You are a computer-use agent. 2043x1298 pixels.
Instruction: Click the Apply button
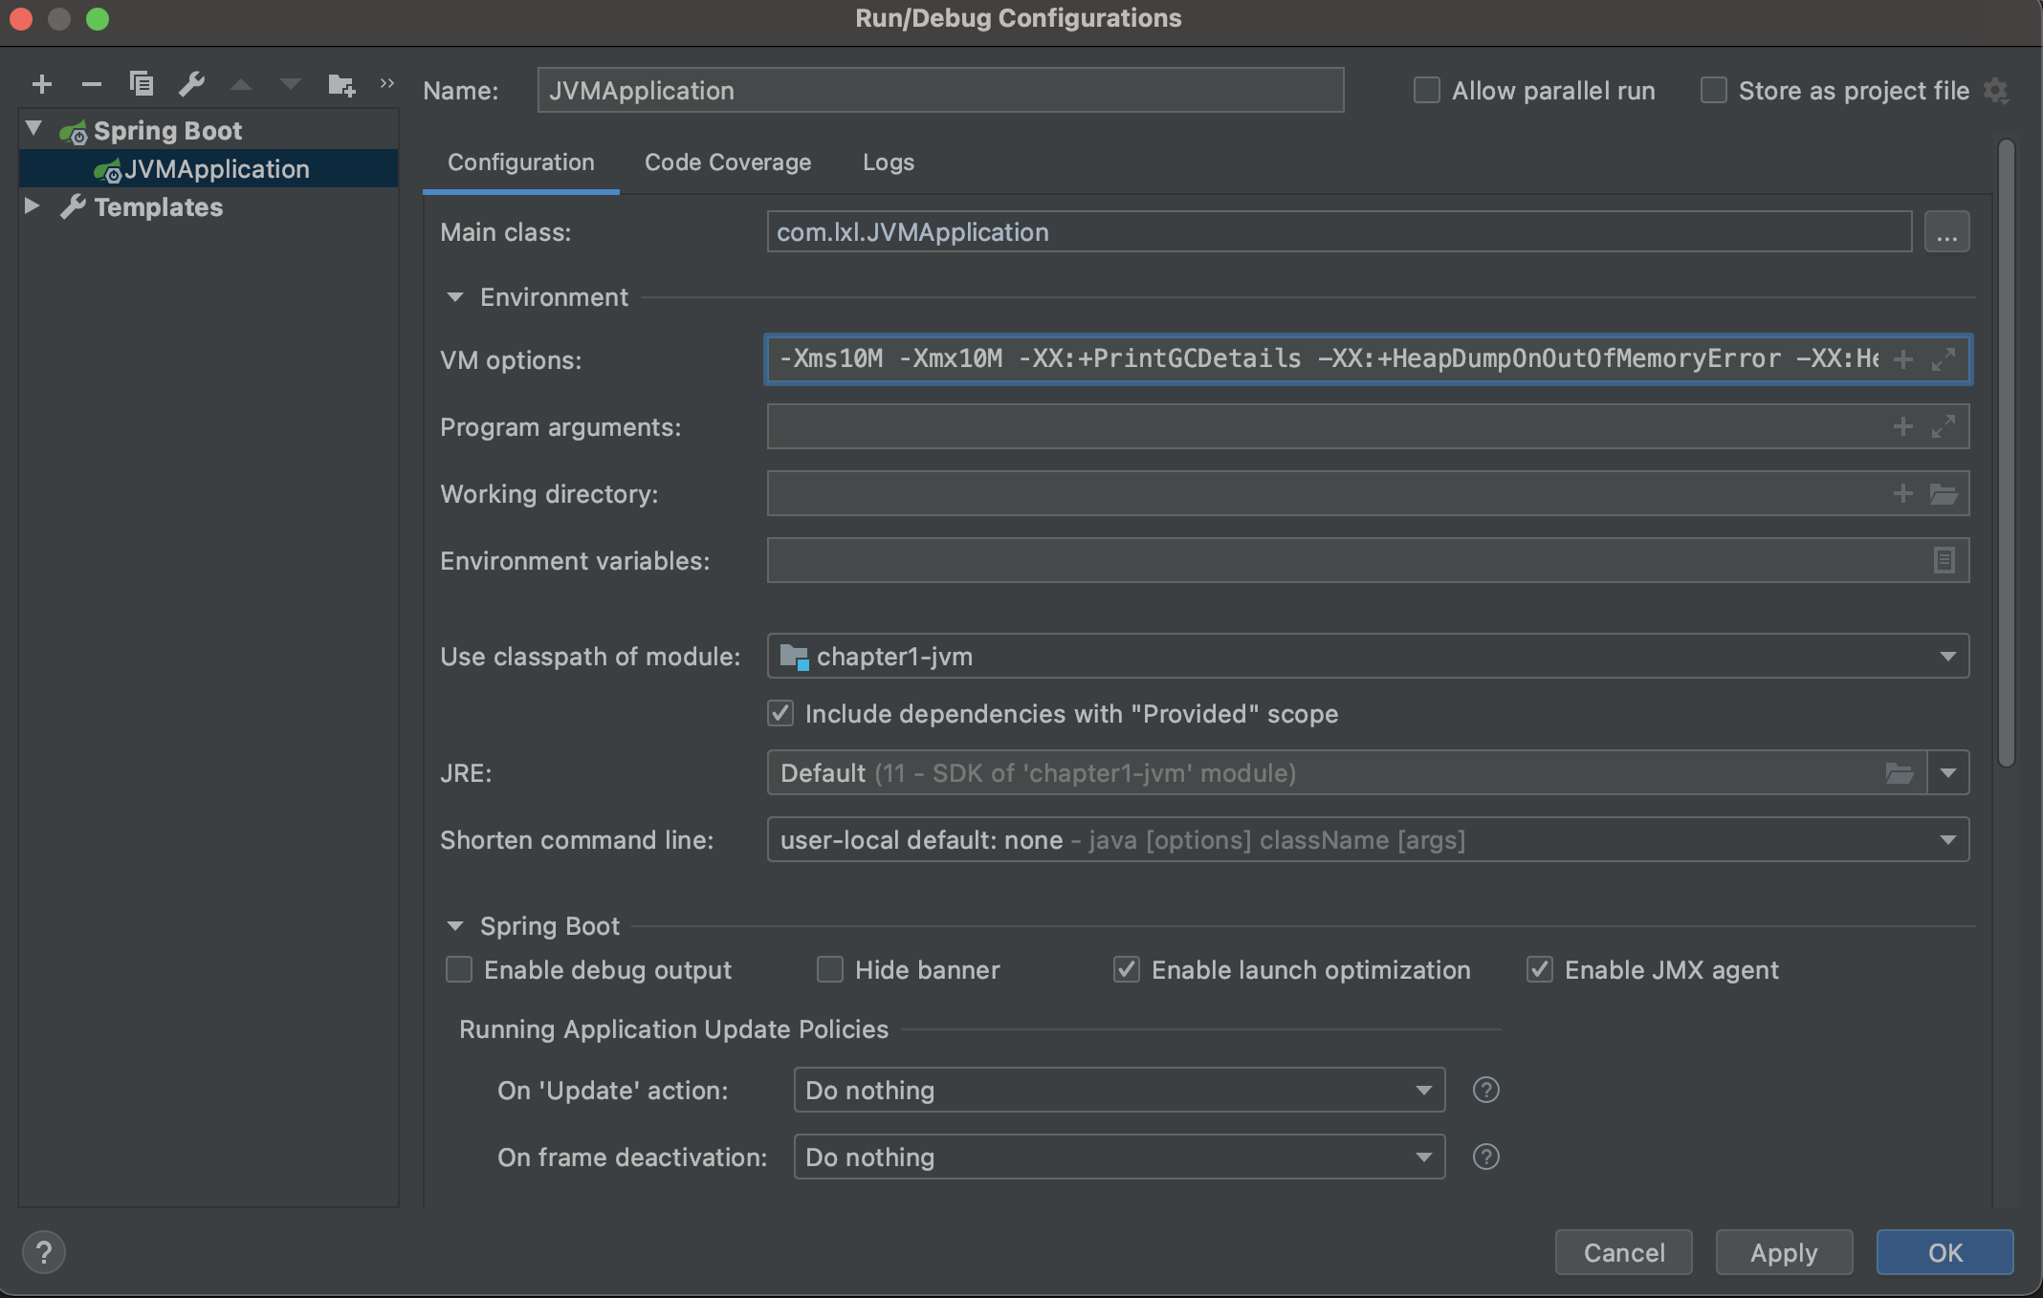click(1783, 1252)
